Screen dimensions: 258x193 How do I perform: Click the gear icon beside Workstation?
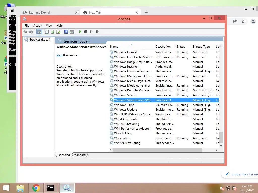point(112,138)
